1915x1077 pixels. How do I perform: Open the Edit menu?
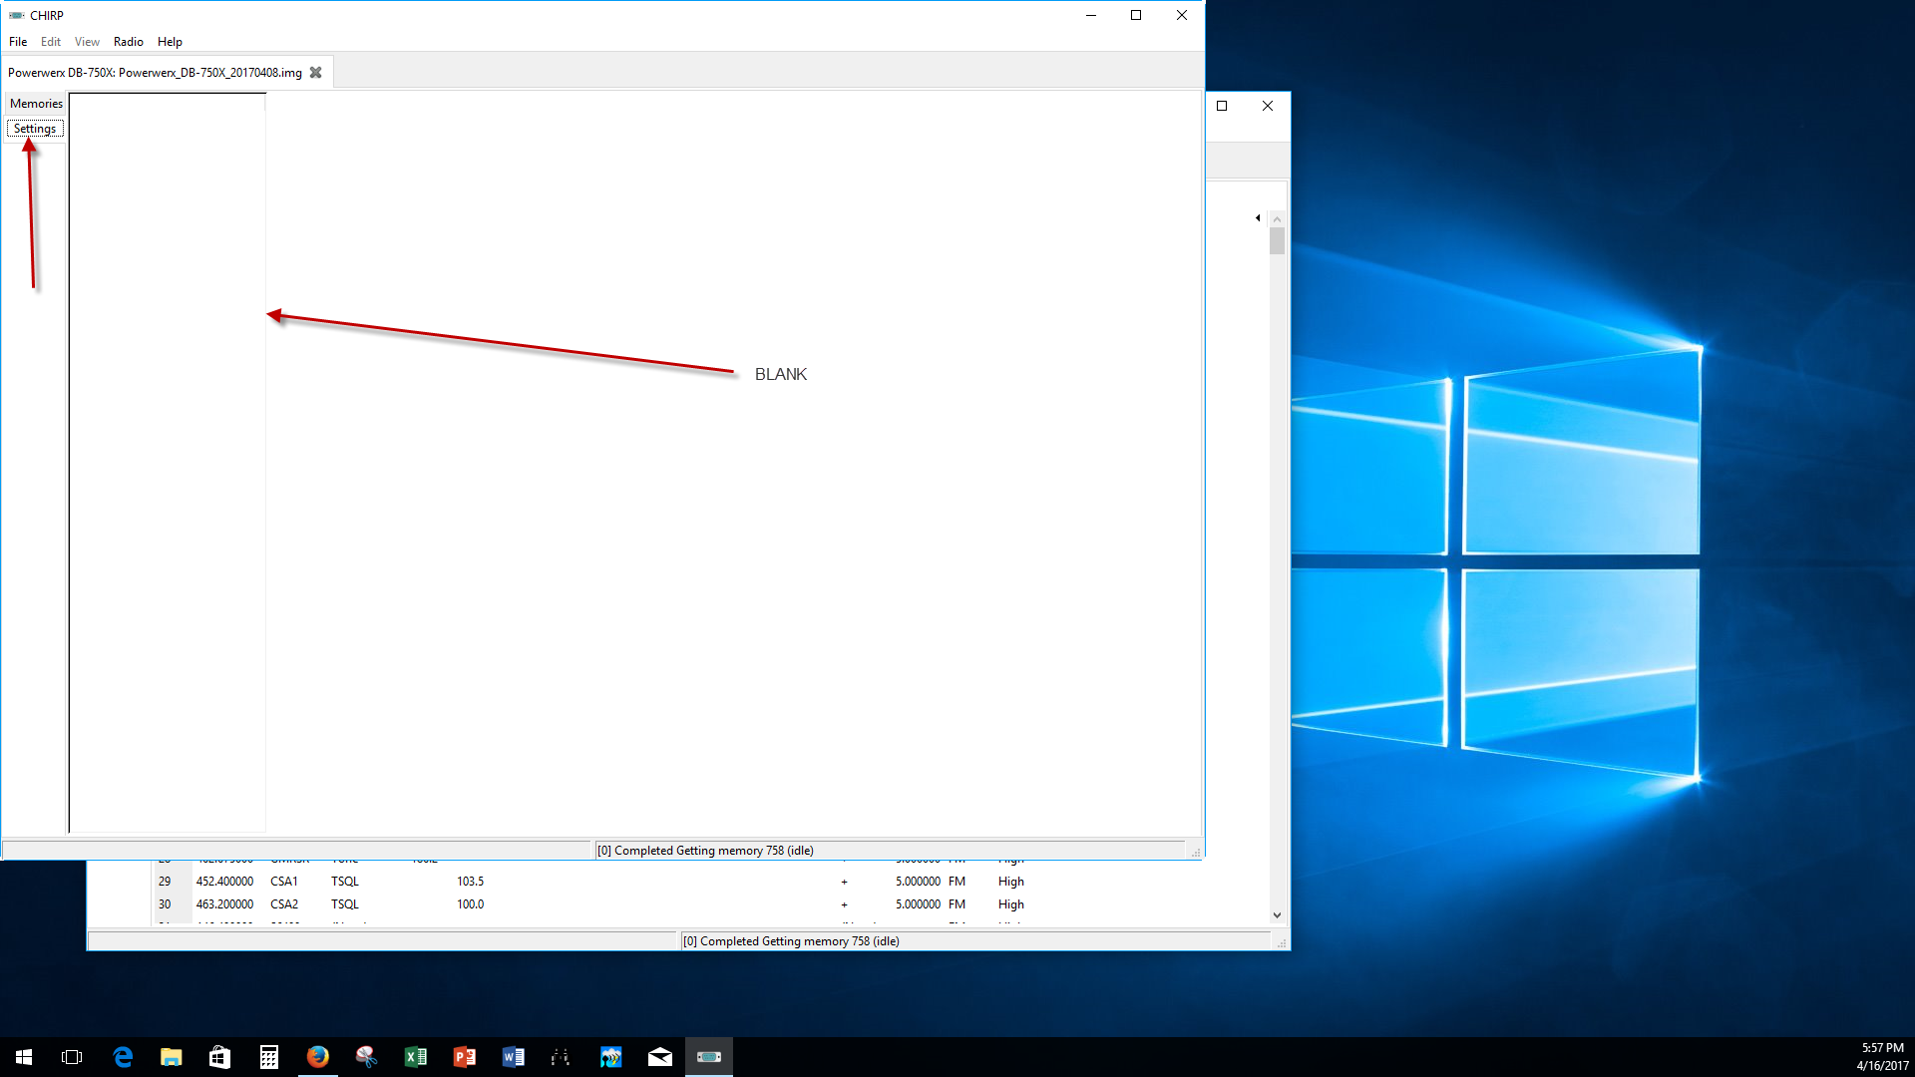point(51,42)
